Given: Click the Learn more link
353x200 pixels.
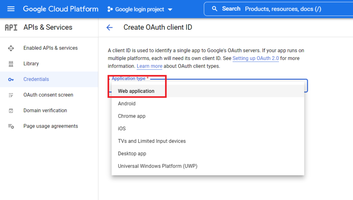Looking at the screenshot, I should 149,66.
